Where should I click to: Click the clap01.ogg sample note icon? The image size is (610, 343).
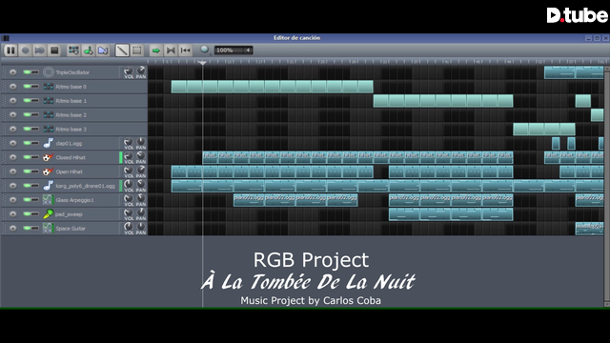[49, 143]
